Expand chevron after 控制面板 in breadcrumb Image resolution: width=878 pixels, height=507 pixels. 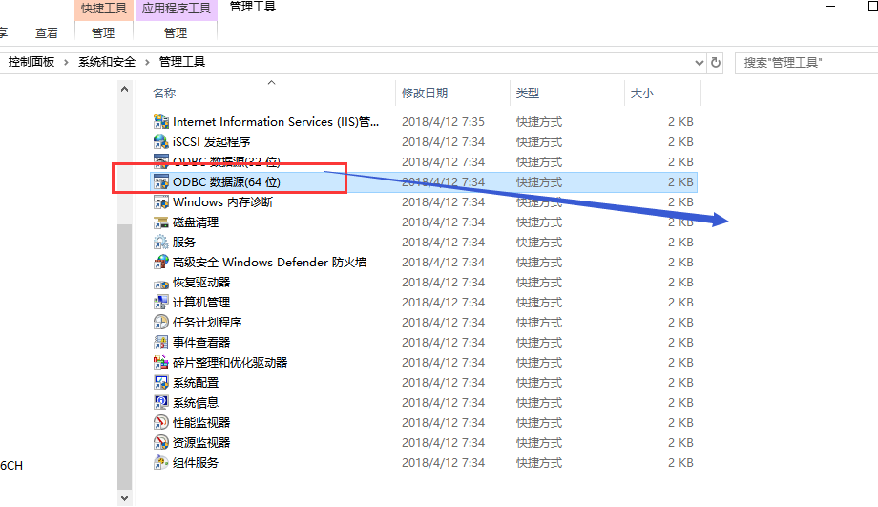[66, 62]
